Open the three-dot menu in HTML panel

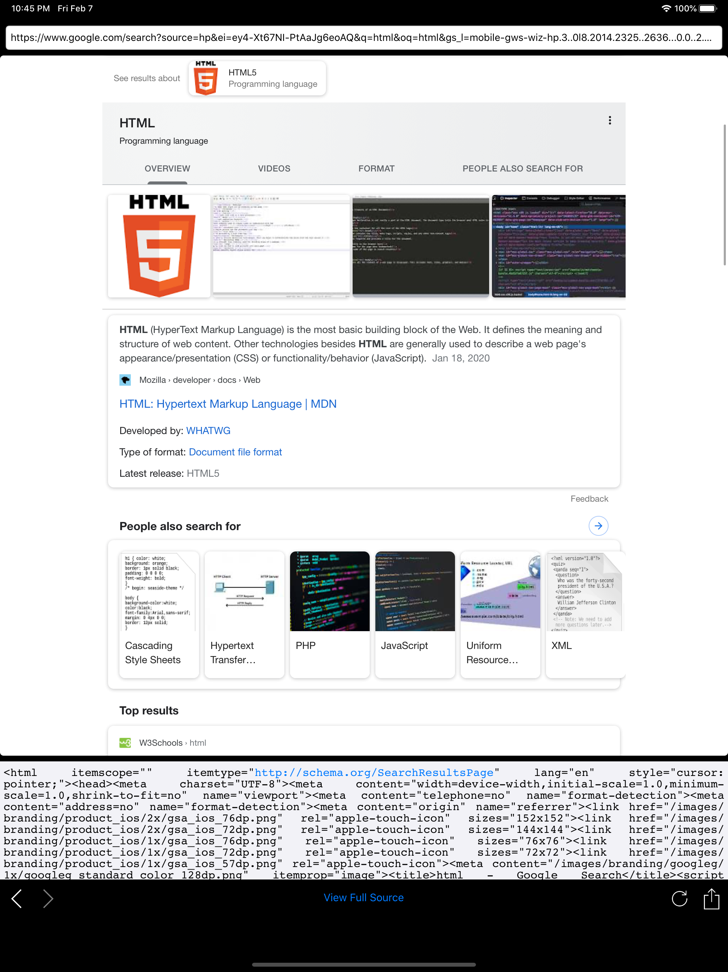click(x=609, y=120)
